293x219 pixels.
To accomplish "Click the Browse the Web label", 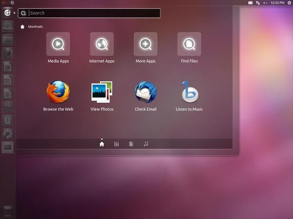I will [58, 109].
